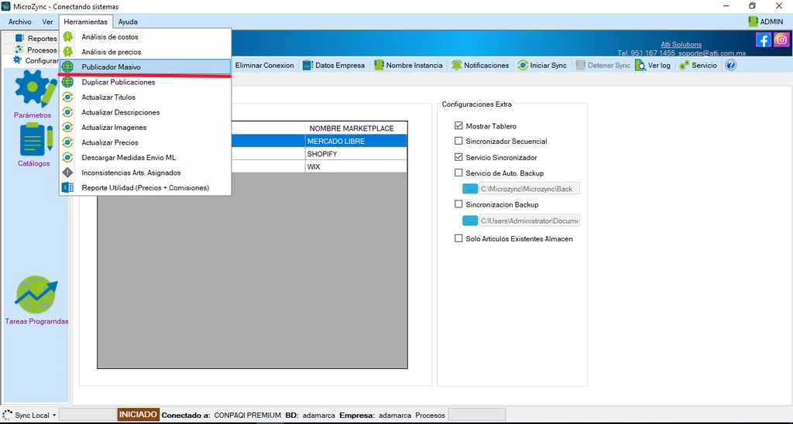793x424 pixels.
Task: Open the Sync Local dropdown arrow
Action: pyautogui.click(x=53, y=415)
